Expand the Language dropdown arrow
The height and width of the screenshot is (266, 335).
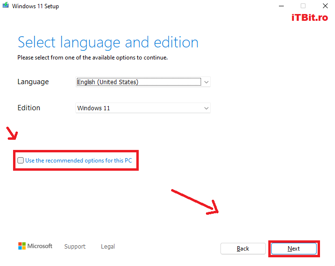206,82
